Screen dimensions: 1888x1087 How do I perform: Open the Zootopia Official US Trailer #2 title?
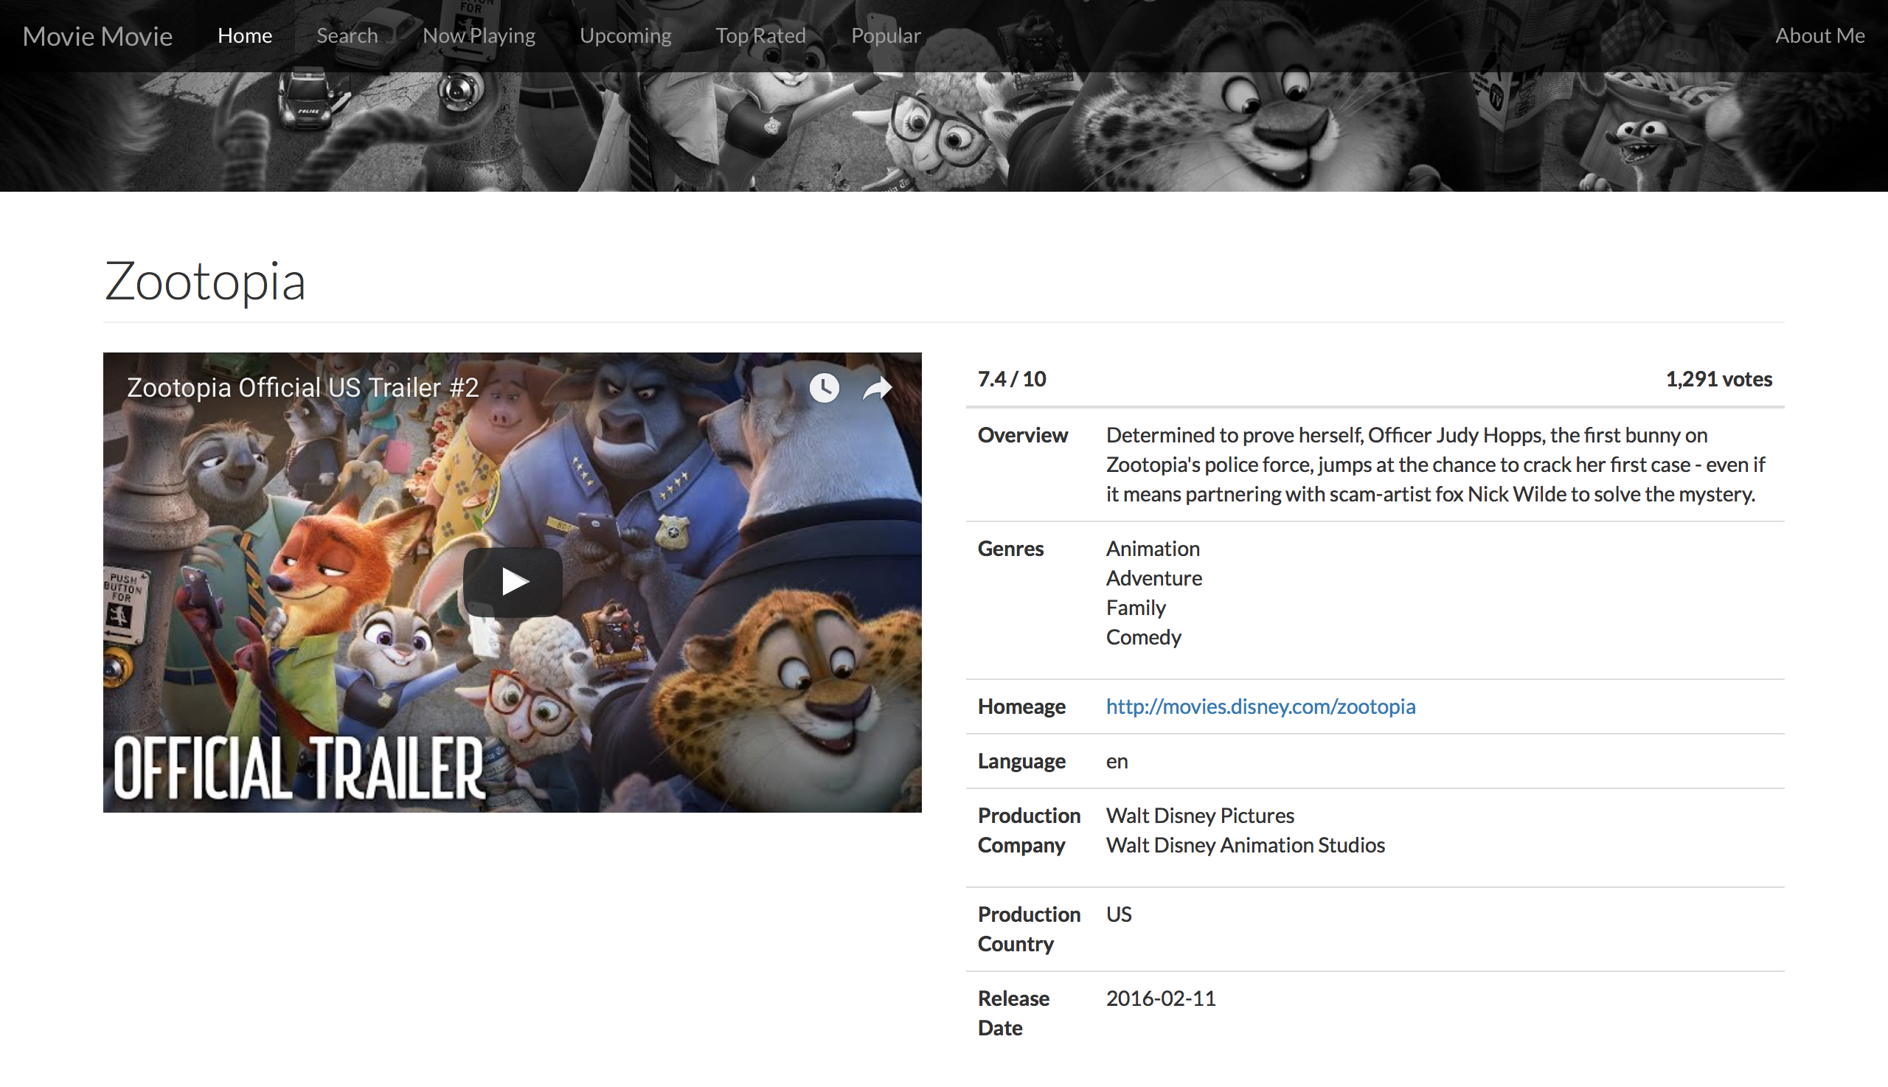coord(302,387)
